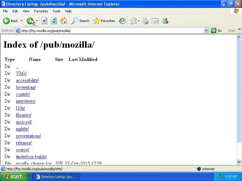Click the 9:20 AM taskbar clock
Screen dimensions: 242x181
231,176
